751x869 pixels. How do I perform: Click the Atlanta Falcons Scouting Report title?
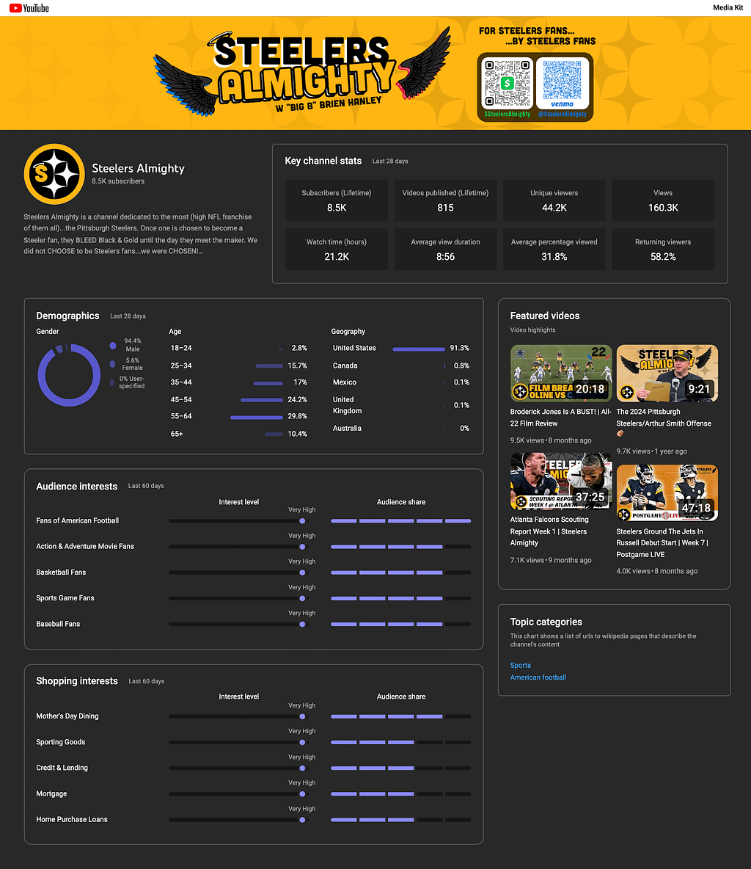tap(549, 531)
